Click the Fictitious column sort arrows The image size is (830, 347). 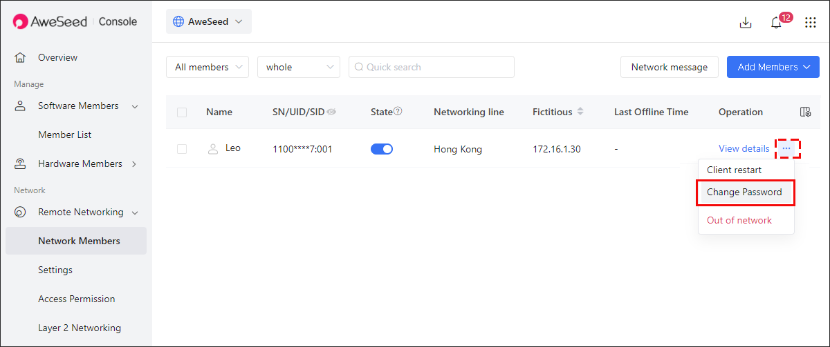[x=580, y=112]
